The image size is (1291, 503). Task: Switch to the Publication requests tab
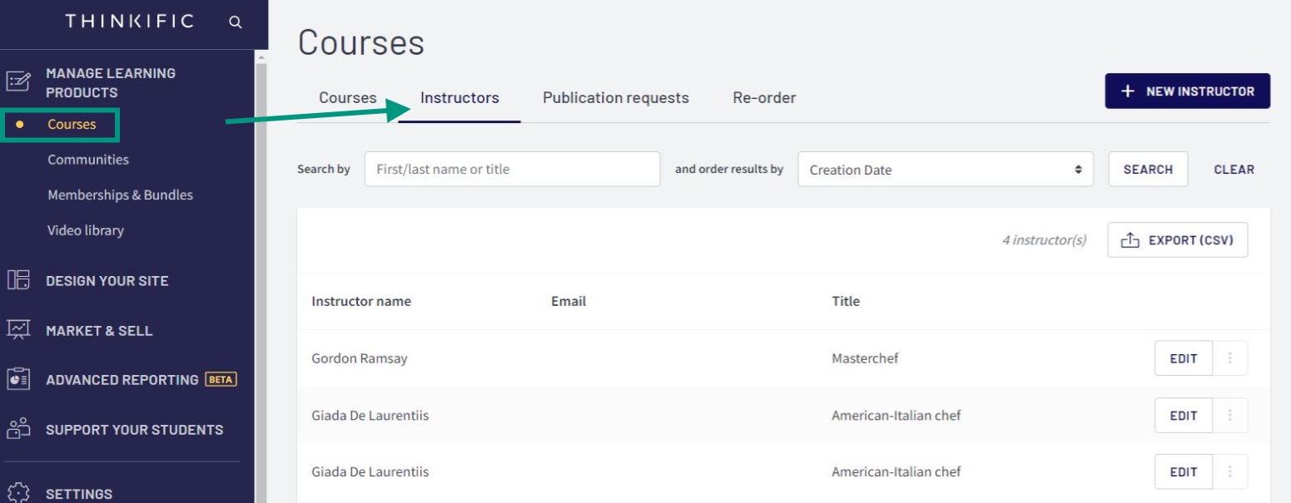615,97
